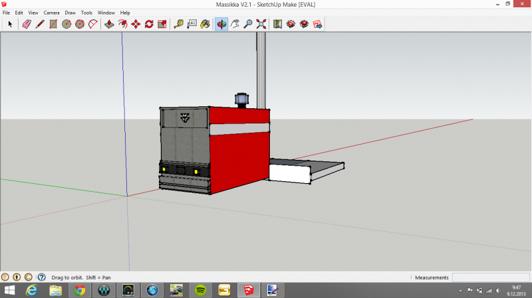This screenshot has width=532, height=298.
Task: Open the File menu
Action: tap(6, 13)
